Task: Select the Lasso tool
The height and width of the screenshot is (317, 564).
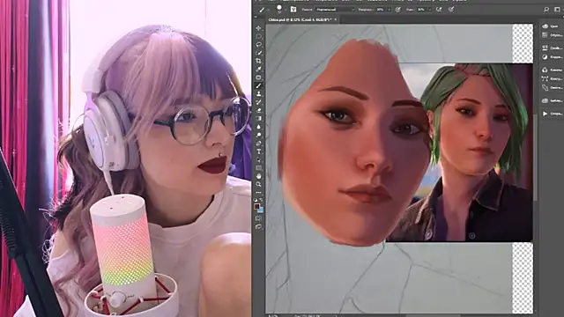Action: click(258, 45)
